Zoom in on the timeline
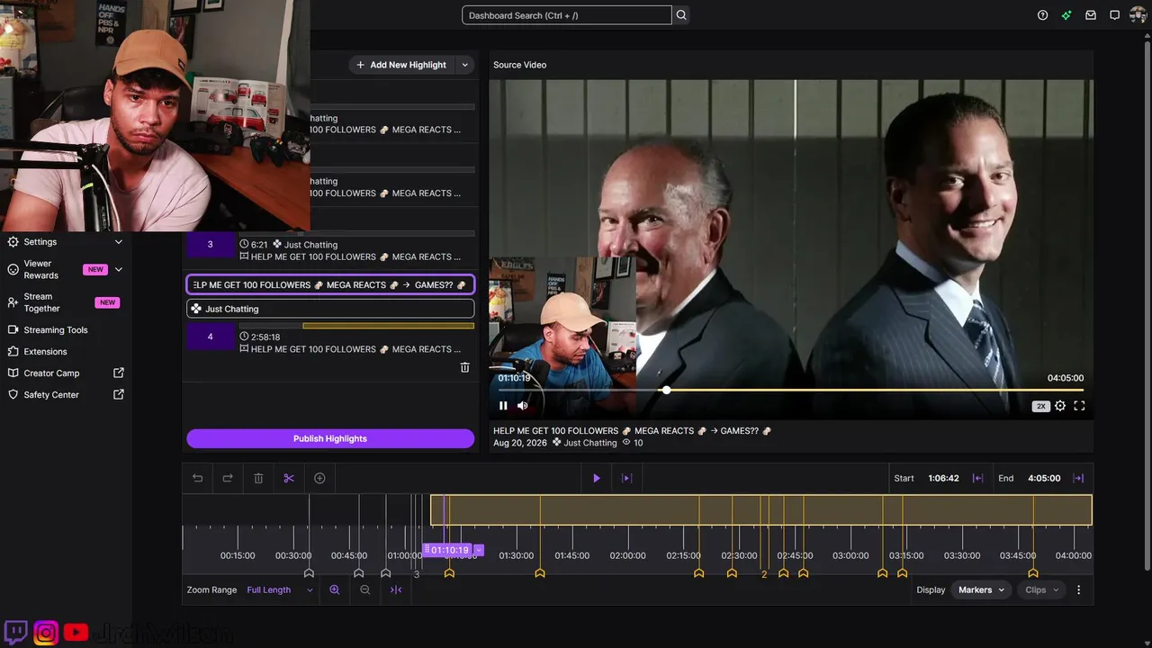1152x648 pixels. coord(335,589)
